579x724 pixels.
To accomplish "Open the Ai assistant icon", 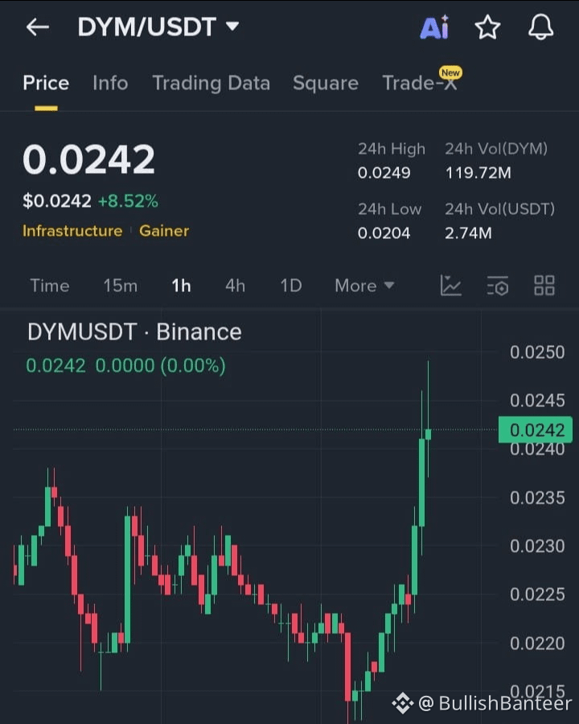I will click(x=434, y=27).
